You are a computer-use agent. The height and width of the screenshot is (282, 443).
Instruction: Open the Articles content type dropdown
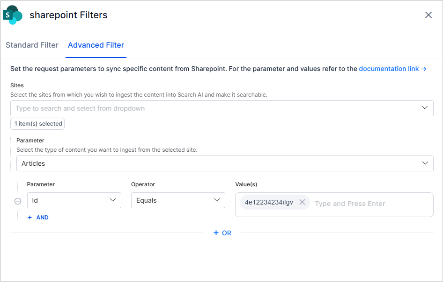tap(225, 163)
